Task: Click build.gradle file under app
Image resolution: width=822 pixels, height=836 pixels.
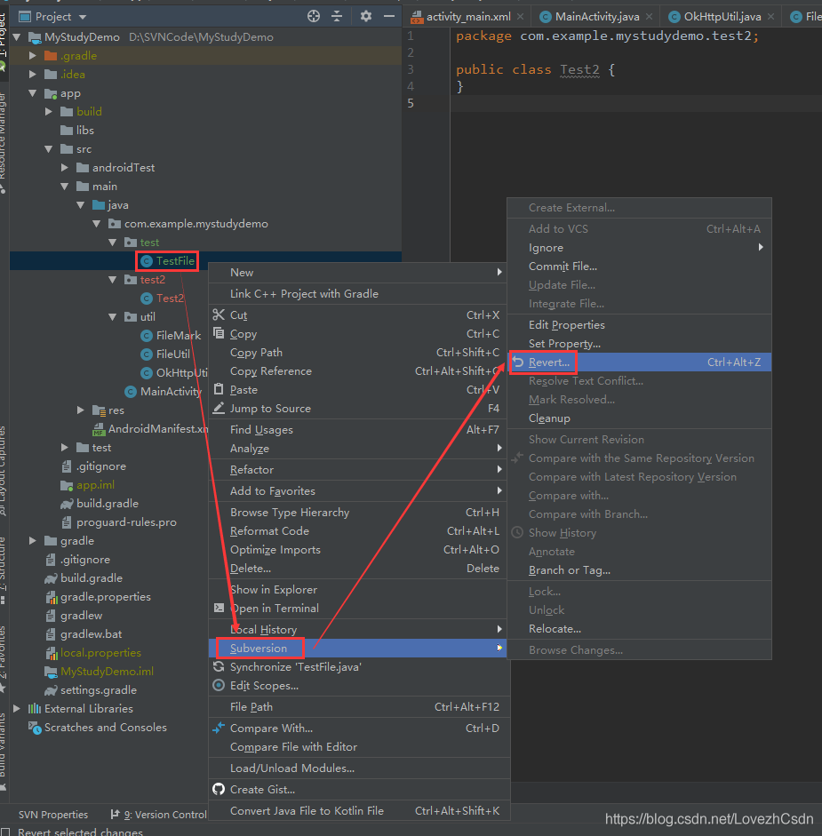Action: (x=107, y=504)
